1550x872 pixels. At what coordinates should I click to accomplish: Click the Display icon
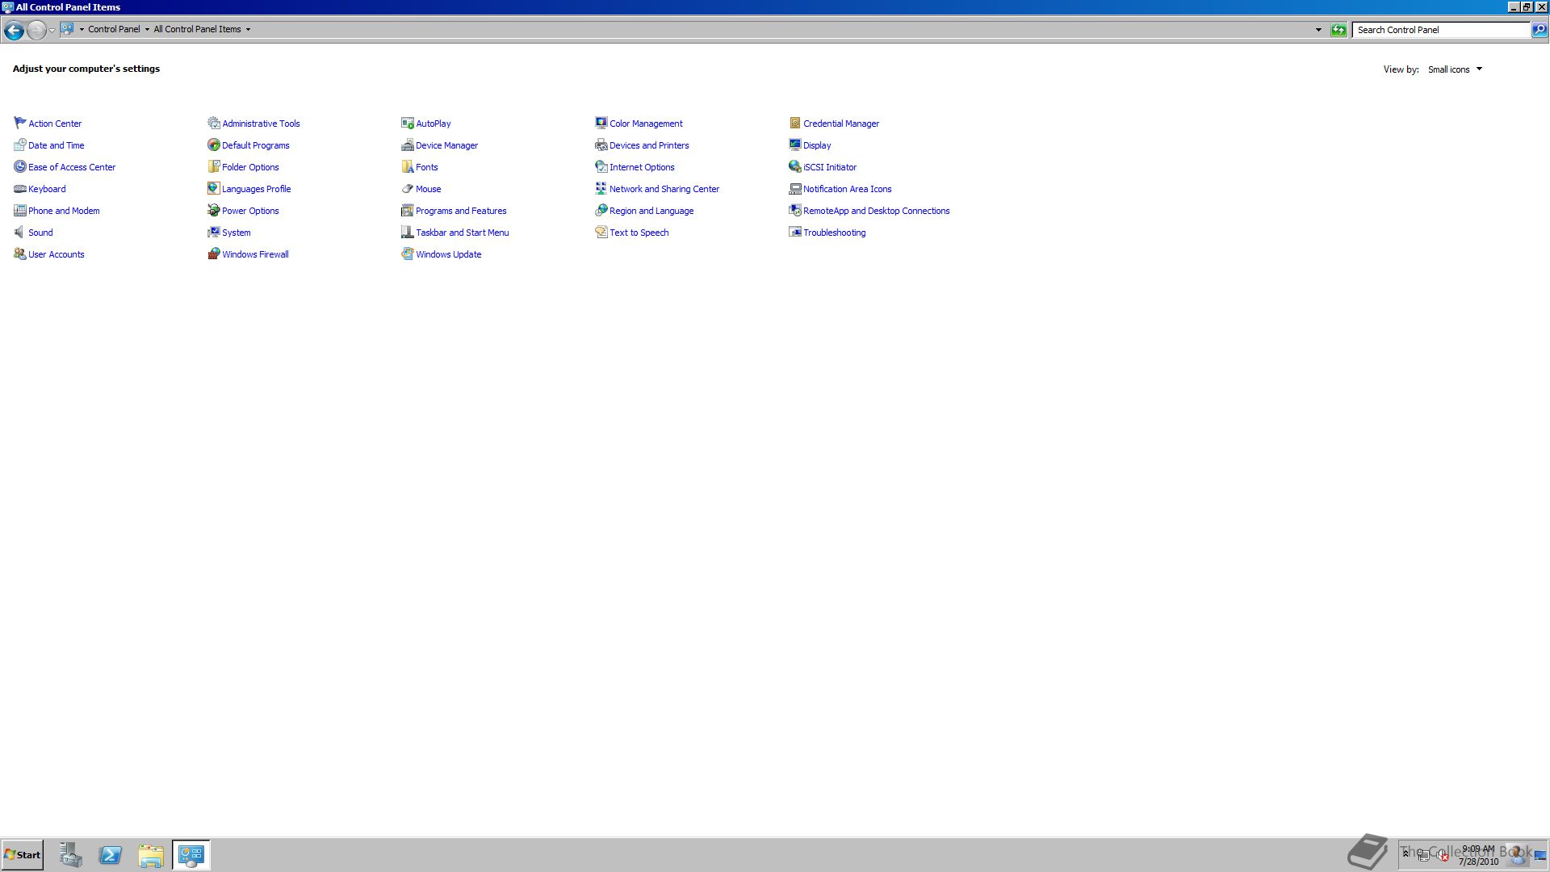pyautogui.click(x=794, y=145)
